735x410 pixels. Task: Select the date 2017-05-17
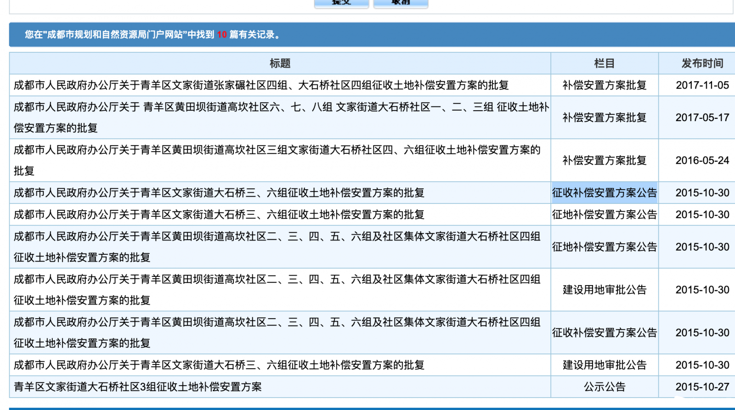coord(702,118)
